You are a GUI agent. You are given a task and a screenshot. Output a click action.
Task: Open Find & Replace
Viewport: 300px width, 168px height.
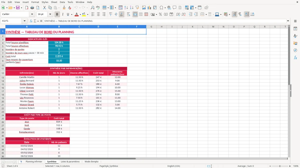point(92,8)
